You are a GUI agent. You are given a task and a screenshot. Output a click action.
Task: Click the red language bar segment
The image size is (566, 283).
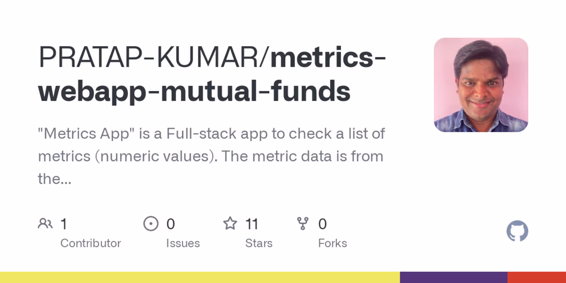tap(537, 277)
